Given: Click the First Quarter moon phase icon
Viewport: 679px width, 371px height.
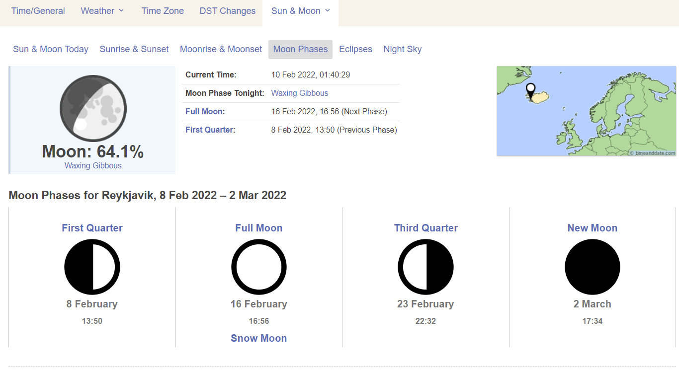Looking at the screenshot, I should click(x=92, y=267).
